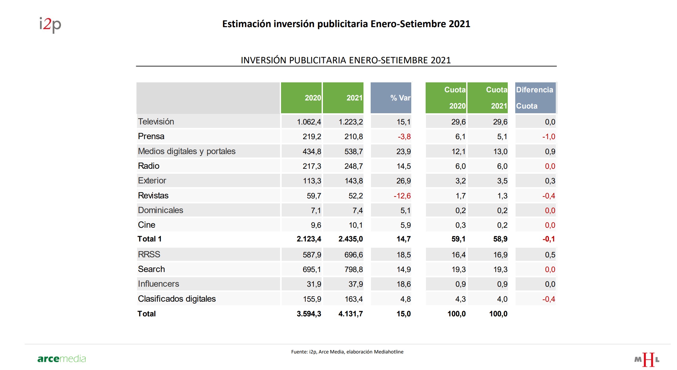The height and width of the screenshot is (370, 677).
Task: Click grand Total 2020 value 3.594,3
Action: [x=309, y=314]
